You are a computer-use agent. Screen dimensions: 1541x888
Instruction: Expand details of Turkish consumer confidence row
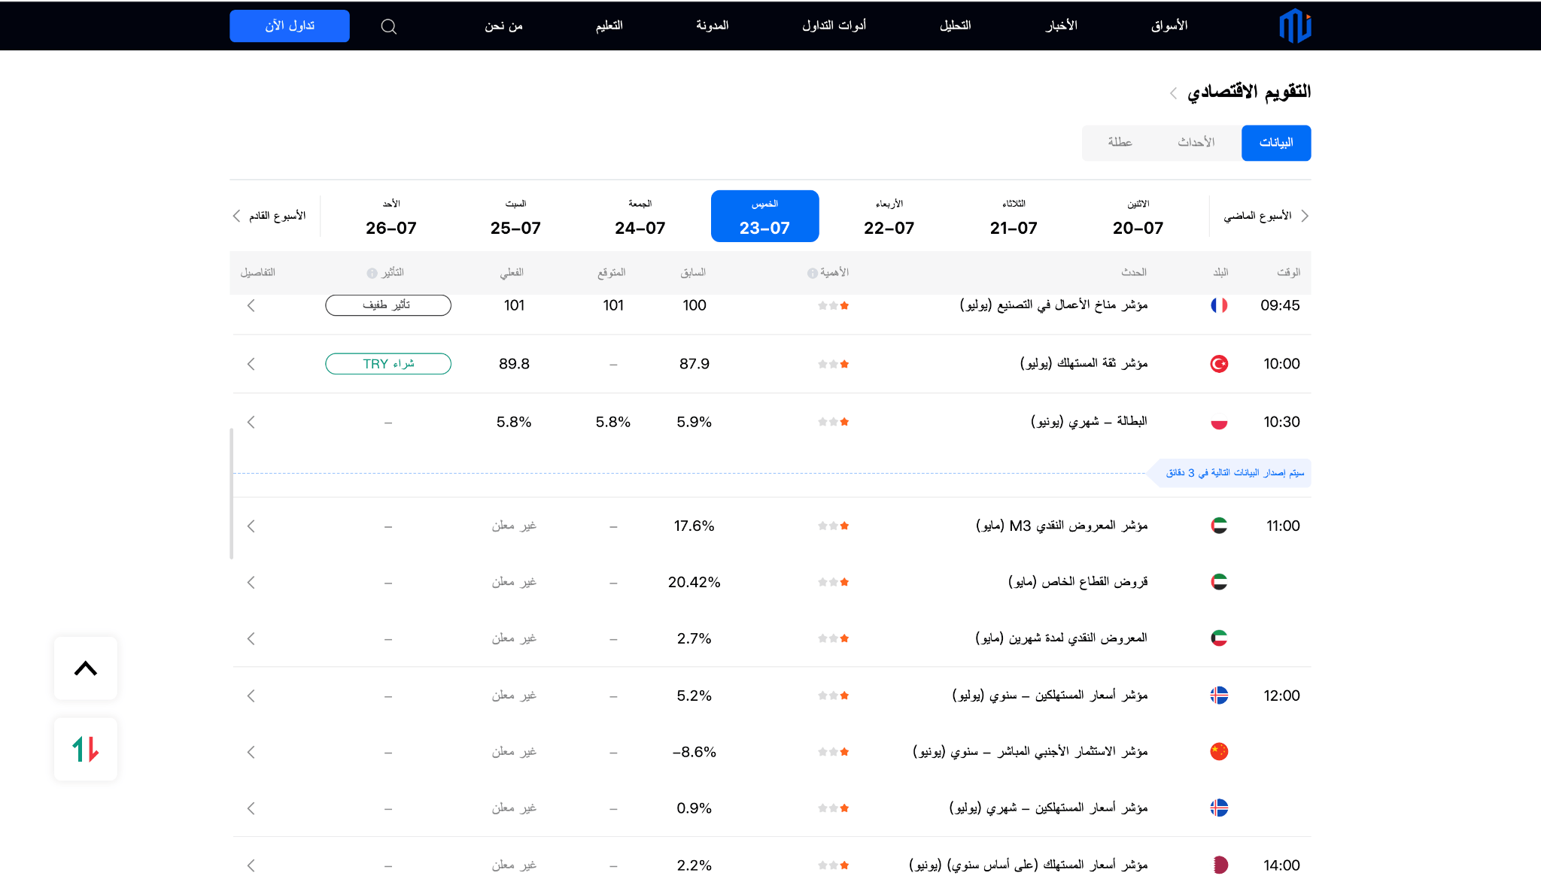point(251,364)
